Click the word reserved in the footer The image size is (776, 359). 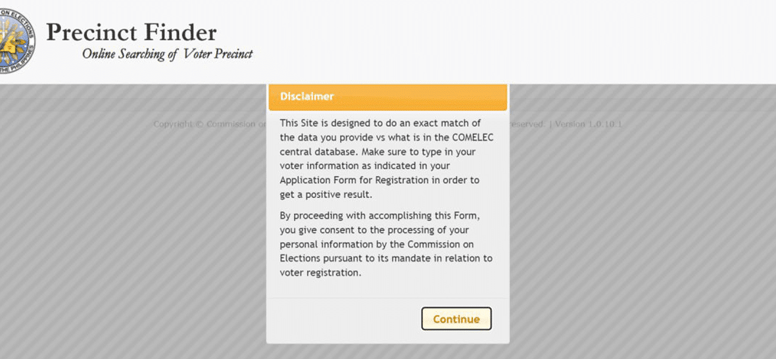pyautogui.click(x=526, y=124)
